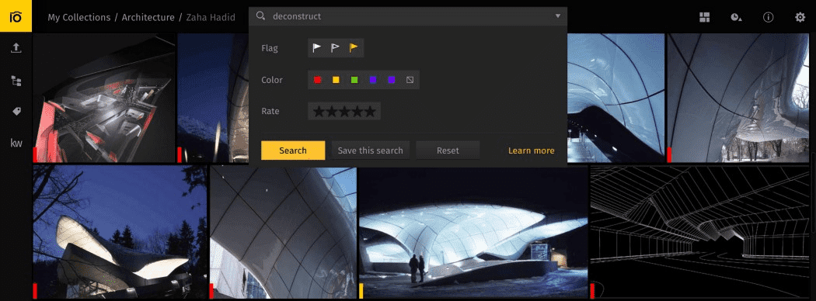Open the upload panel from sidebar

[x=16, y=48]
